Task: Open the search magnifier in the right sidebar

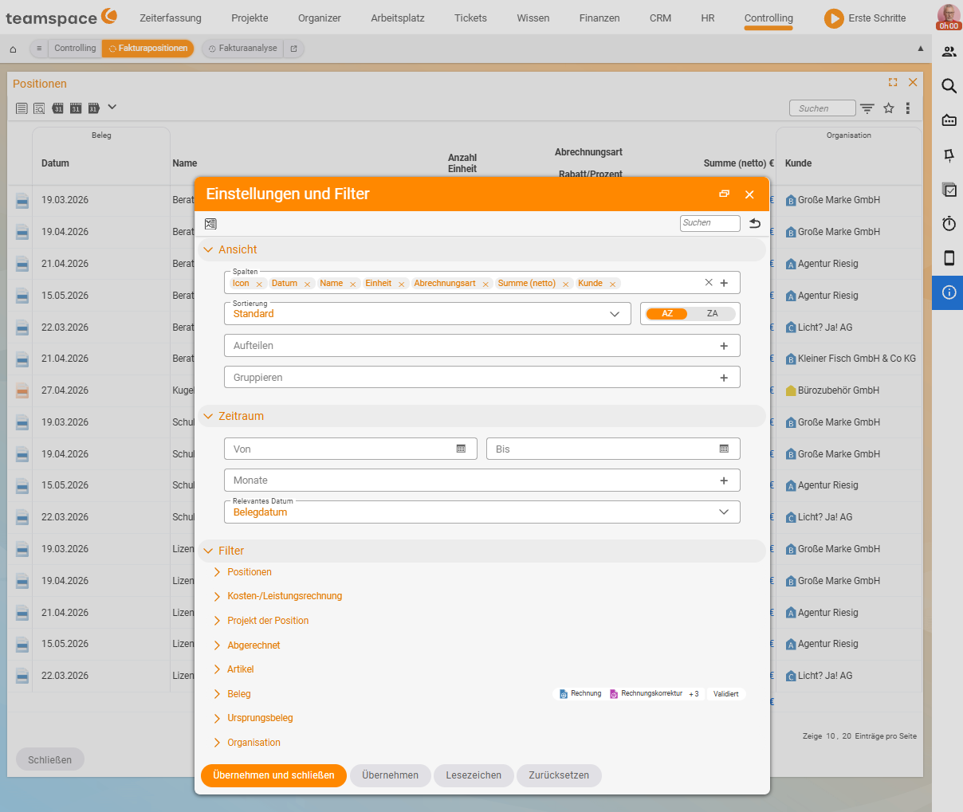Action: 949,86
